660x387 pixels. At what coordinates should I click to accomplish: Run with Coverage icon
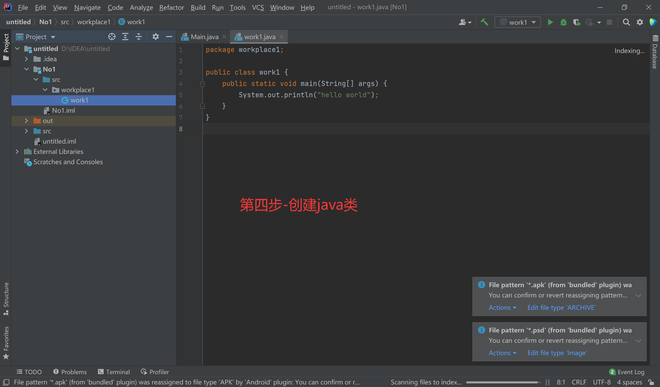click(x=576, y=22)
